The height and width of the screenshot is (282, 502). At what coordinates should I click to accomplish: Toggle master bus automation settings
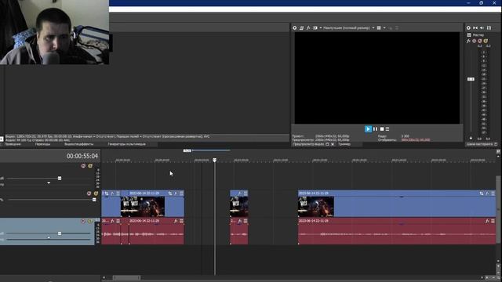pos(474,41)
